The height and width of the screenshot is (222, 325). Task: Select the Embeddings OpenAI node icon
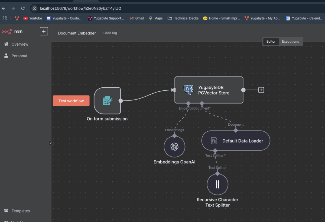click(x=174, y=146)
